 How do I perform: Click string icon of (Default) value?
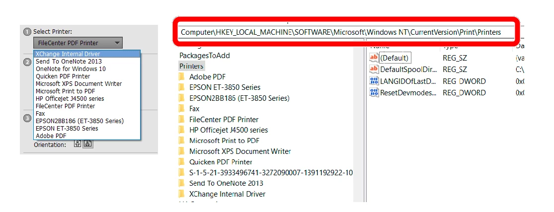pyautogui.click(x=374, y=58)
